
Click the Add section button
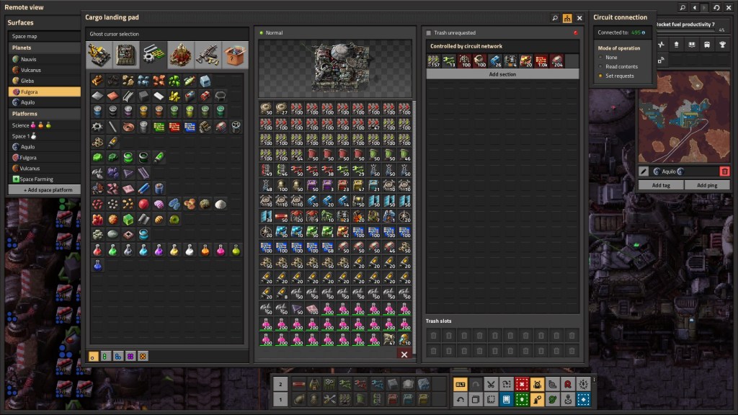tap(502, 74)
